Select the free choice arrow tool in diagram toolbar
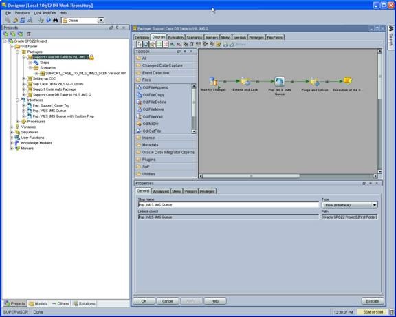The width and height of the screenshot is (396, 317). 139,44
